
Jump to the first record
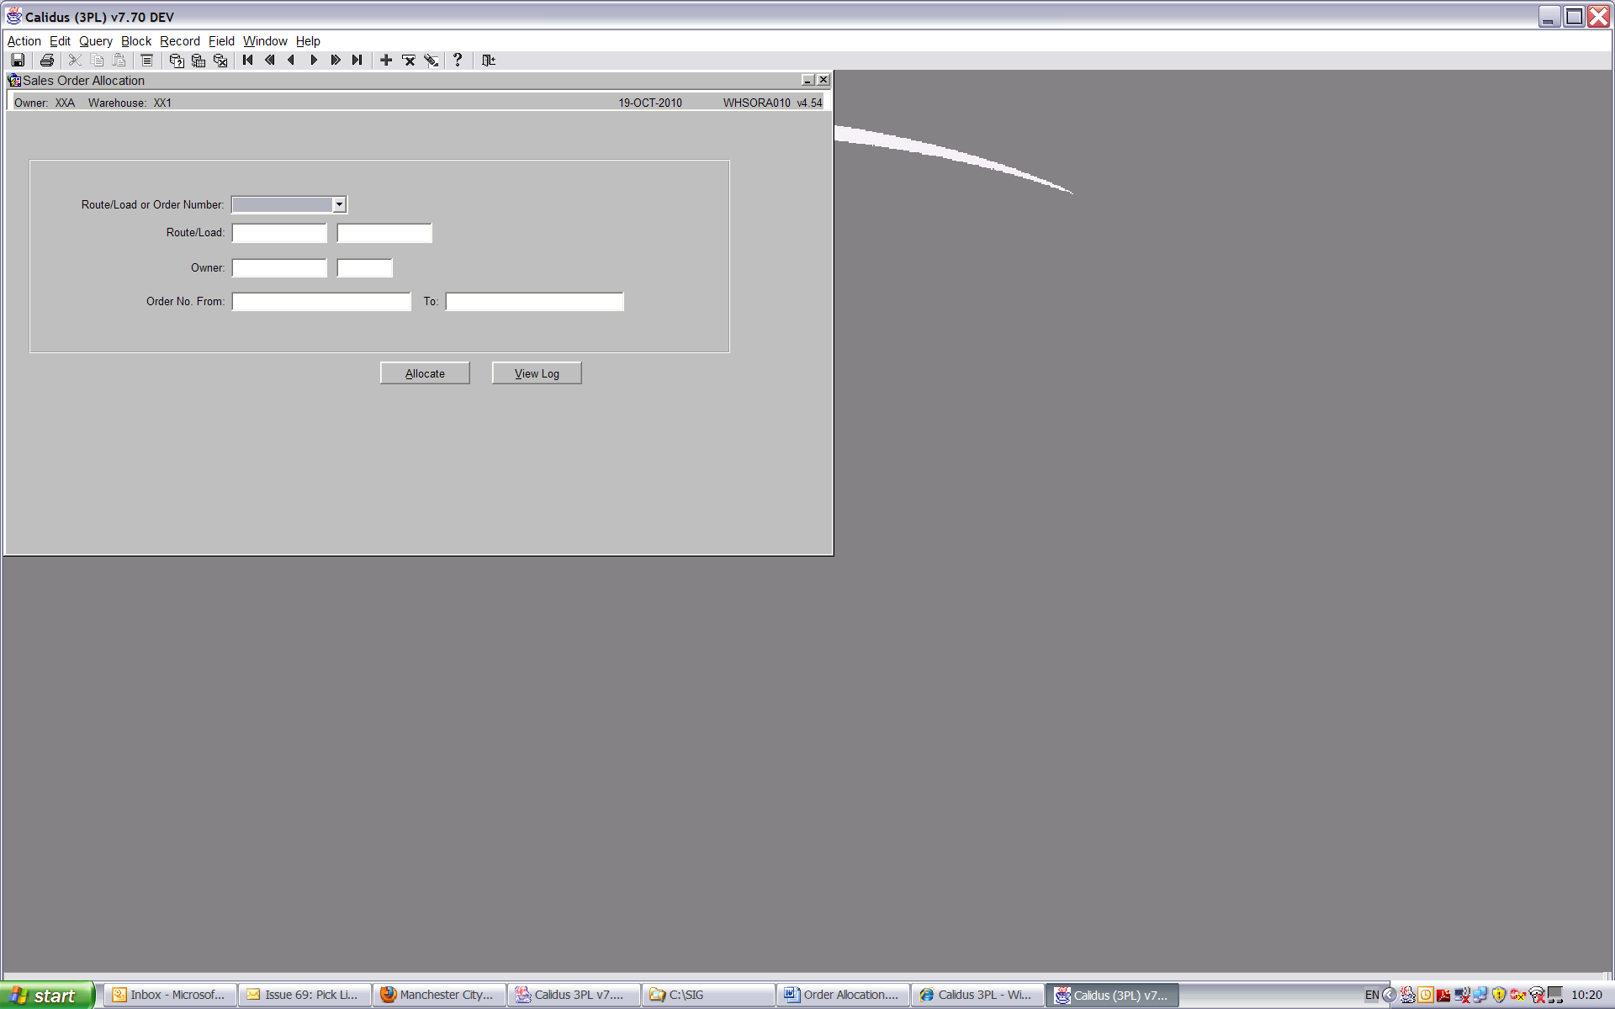pos(247,60)
